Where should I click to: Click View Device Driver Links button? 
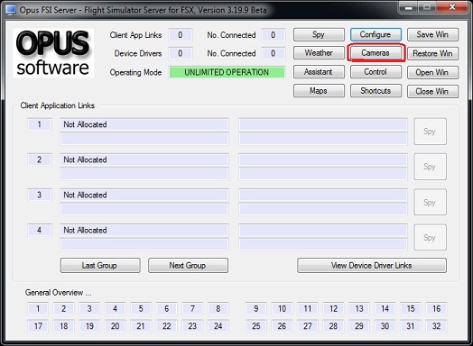[x=372, y=265]
